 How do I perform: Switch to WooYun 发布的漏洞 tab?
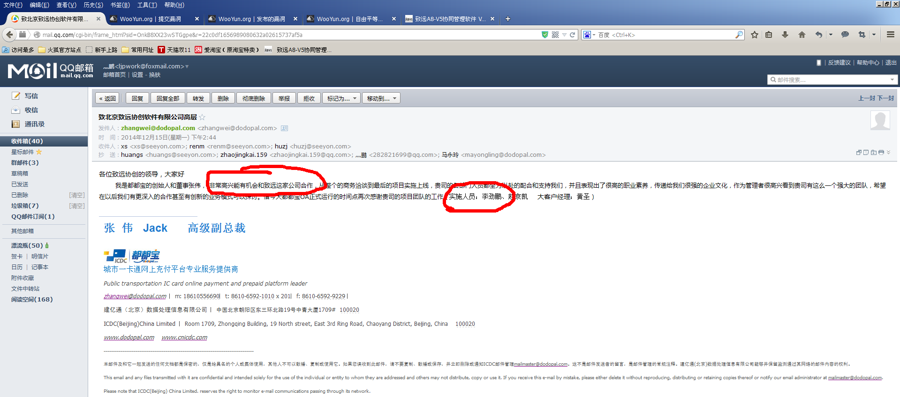click(252, 19)
